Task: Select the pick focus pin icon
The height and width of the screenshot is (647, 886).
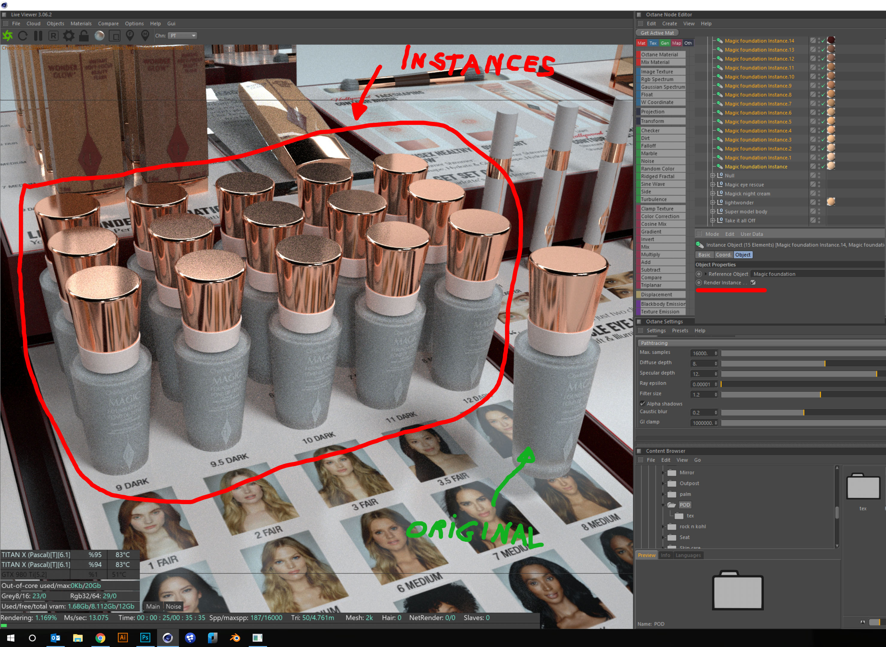Action: [x=130, y=36]
